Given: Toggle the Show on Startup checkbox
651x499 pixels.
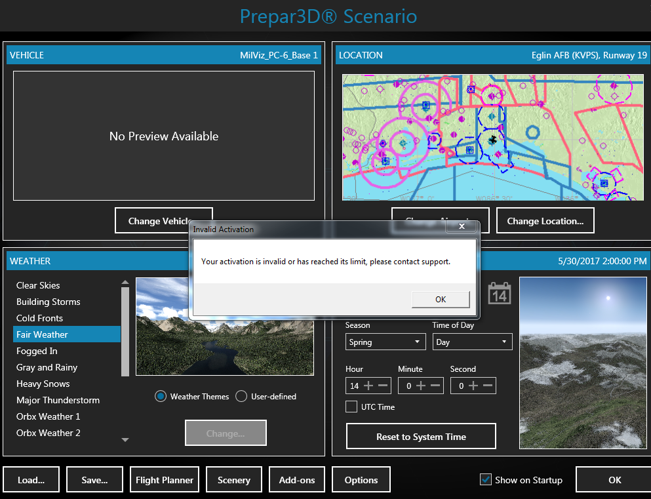Looking at the screenshot, I should (486, 480).
